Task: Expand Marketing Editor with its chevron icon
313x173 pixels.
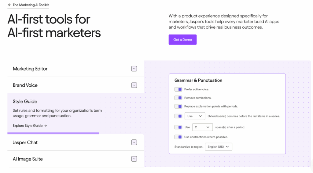Action: point(134,69)
